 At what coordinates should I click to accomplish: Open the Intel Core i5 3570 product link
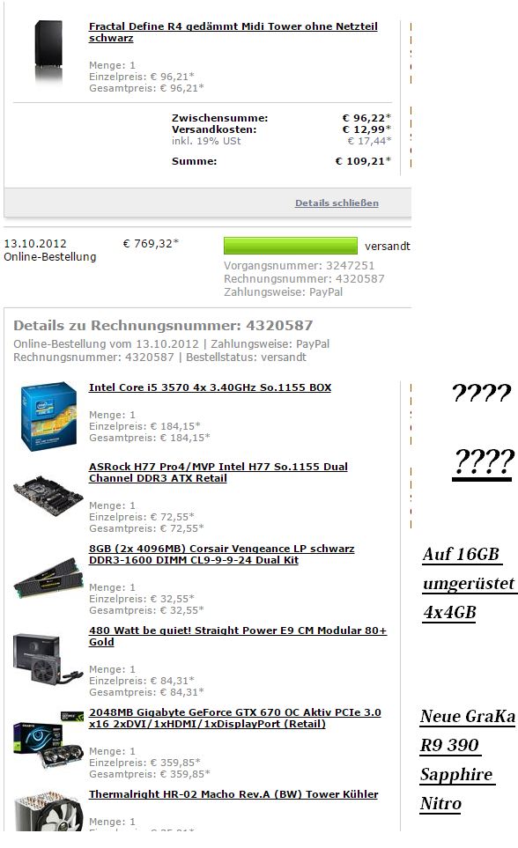pyautogui.click(x=210, y=387)
